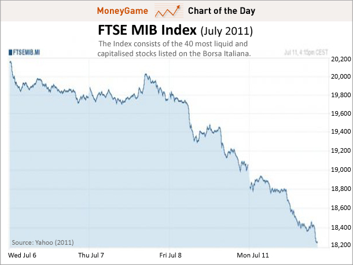Click the 18,200 y-axis value
Screen dimensions: 353x265
pyautogui.click(x=339, y=245)
